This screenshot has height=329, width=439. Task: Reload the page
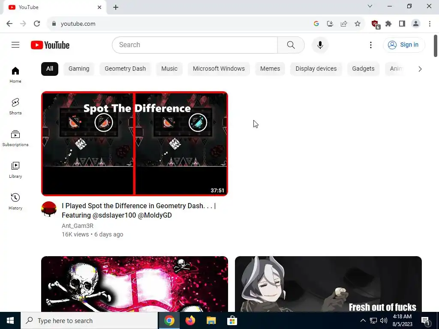pos(37,24)
